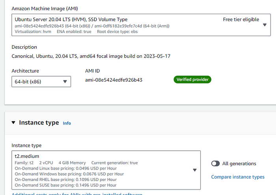
Task: Open the Amazon Machine Image dropdown
Action: 141,25
